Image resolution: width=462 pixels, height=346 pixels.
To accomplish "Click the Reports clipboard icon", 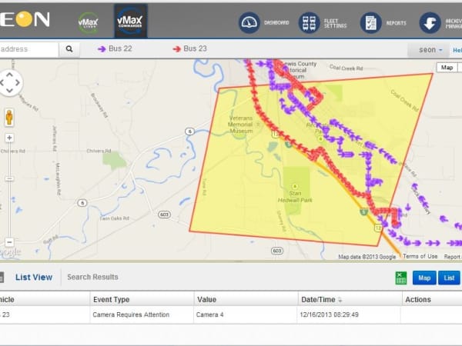I will click(371, 22).
